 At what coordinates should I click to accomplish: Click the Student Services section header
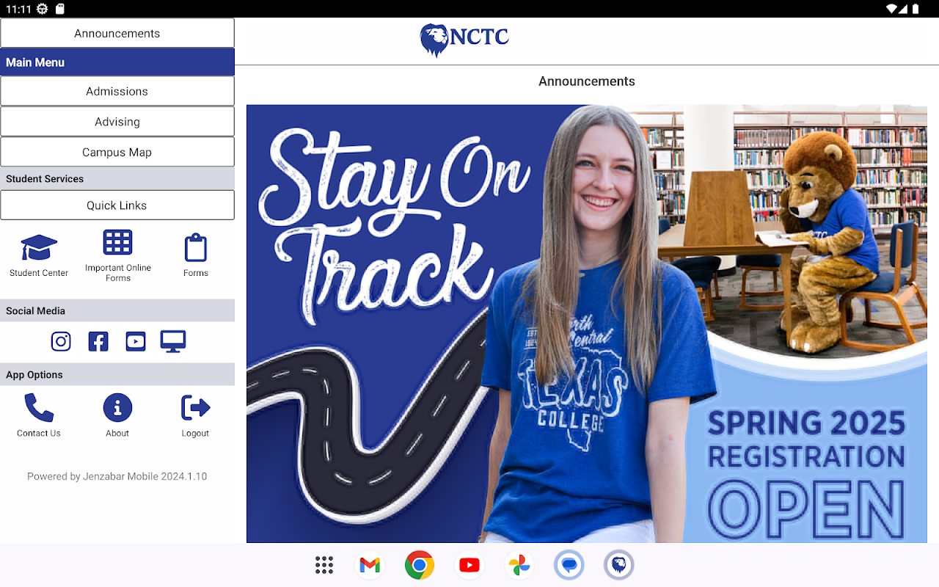click(117, 178)
